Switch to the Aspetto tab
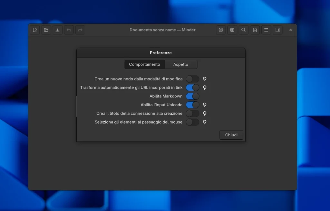330x211 pixels. click(180, 64)
